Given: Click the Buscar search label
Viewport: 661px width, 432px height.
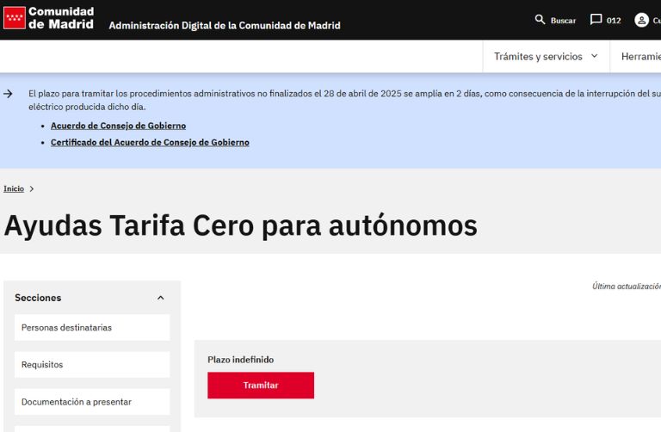Looking at the screenshot, I should click(563, 21).
